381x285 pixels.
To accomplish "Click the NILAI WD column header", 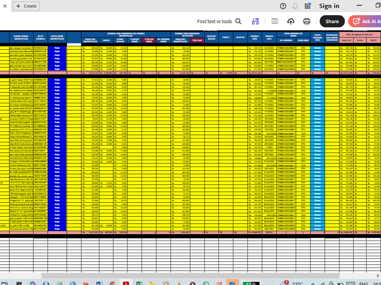I will (240, 38).
